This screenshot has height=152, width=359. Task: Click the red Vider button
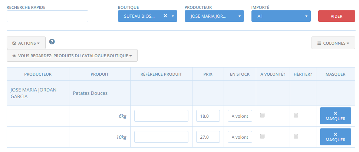pyautogui.click(x=337, y=16)
